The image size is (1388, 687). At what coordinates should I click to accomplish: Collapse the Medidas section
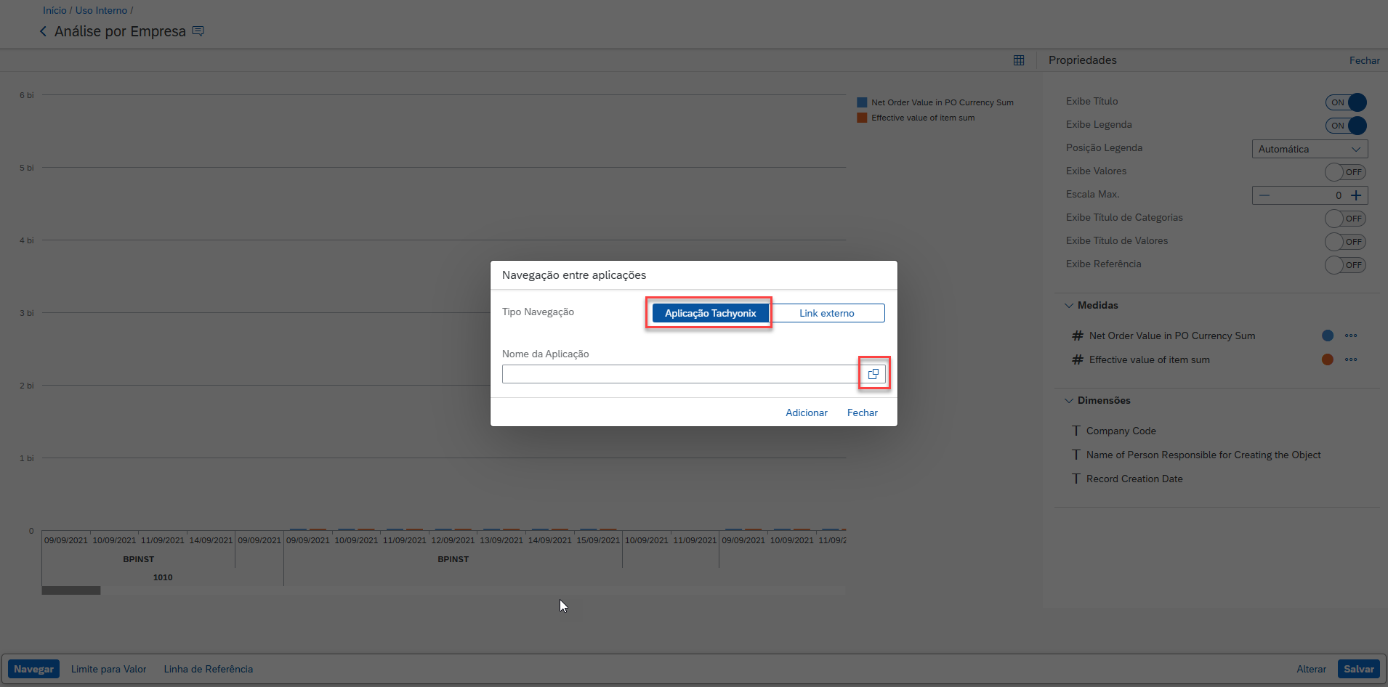click(1069, 306)
